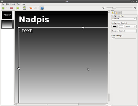Screen dimensions: 138x106
Task: Click the Reverse Gradient button
Action: [x=124, y=31]
